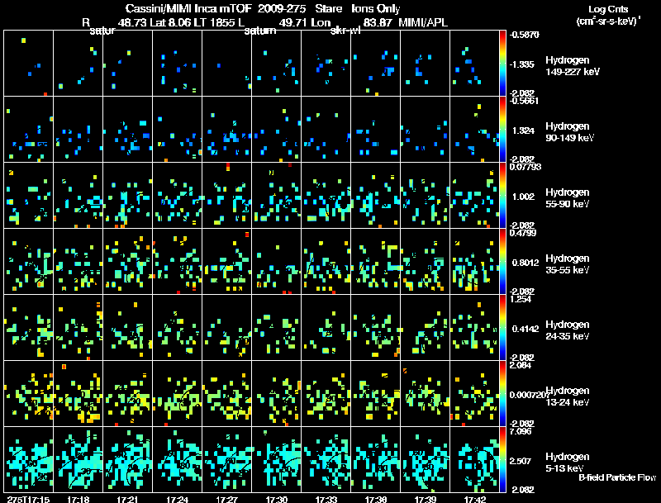This screenshot has height=503, width=661.
Task: Click the "Lat 8.06" header value
Action: coord(169,22)
